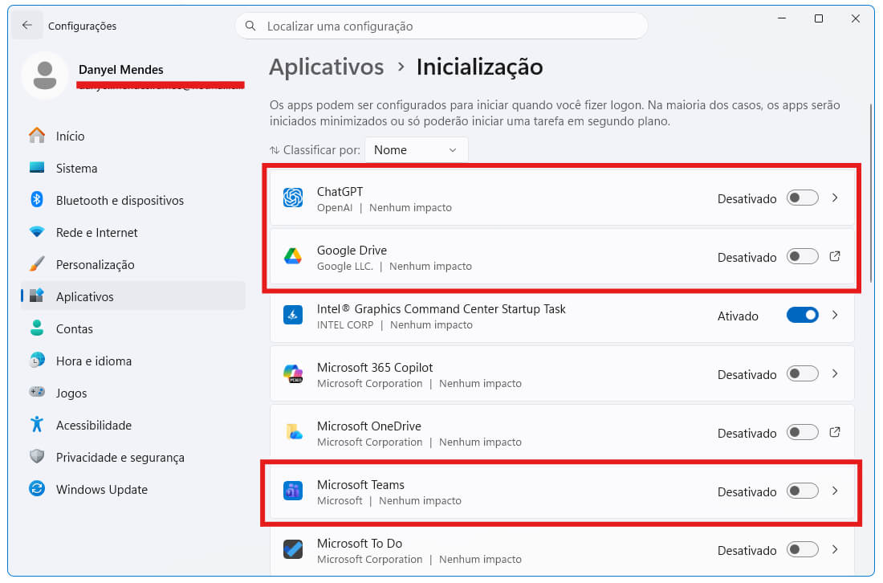The image size is (883, 583).
Task: Click the Ativado label in Intel row
Action: 738,316
